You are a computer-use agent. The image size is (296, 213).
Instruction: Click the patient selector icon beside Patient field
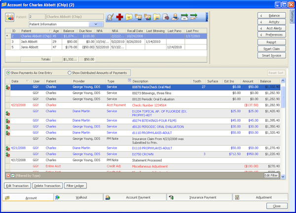(x=10, y=17)
